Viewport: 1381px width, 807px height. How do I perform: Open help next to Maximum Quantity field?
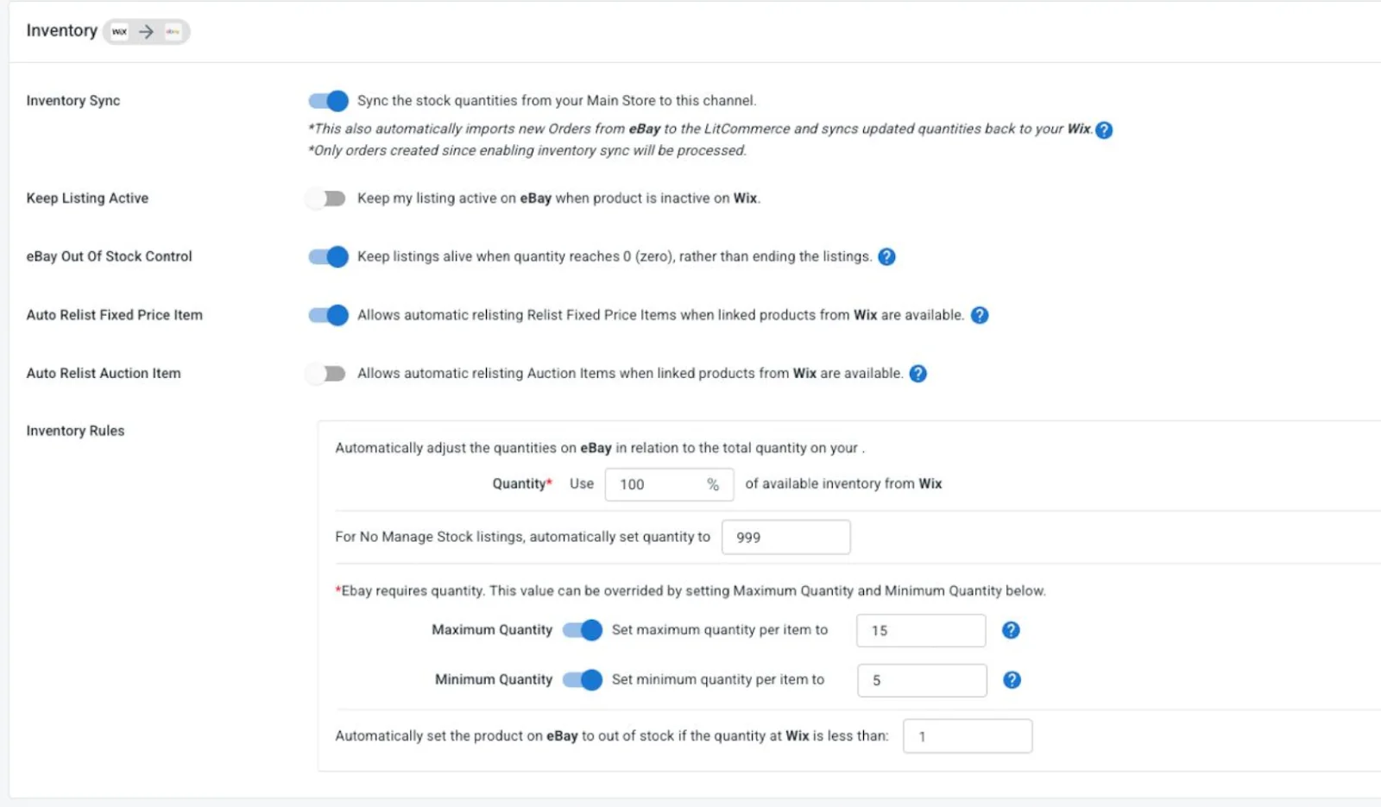pyautogui.click(x=1010, y=630)
